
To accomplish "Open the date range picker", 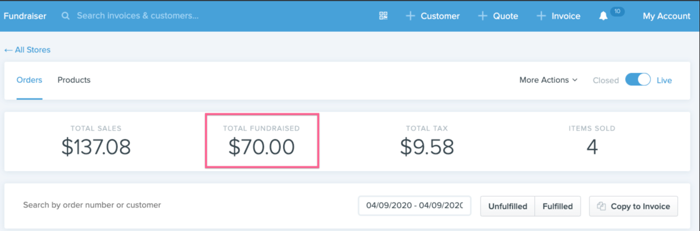I will (414, 205).
